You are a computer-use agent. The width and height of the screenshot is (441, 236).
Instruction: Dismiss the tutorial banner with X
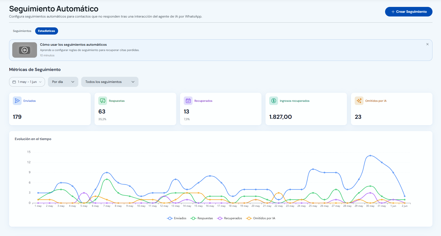[x=427, y=44]
